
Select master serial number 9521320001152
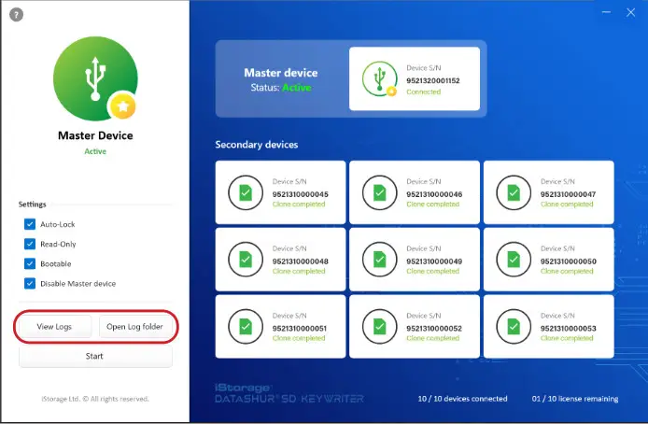(433, 80)
